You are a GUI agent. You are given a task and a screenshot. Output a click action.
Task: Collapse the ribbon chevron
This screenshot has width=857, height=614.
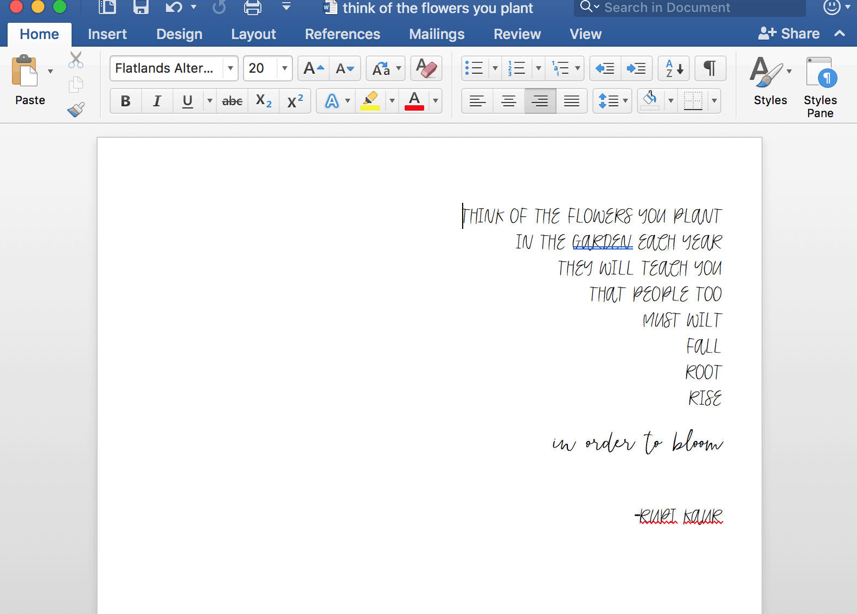pos(840,34)
